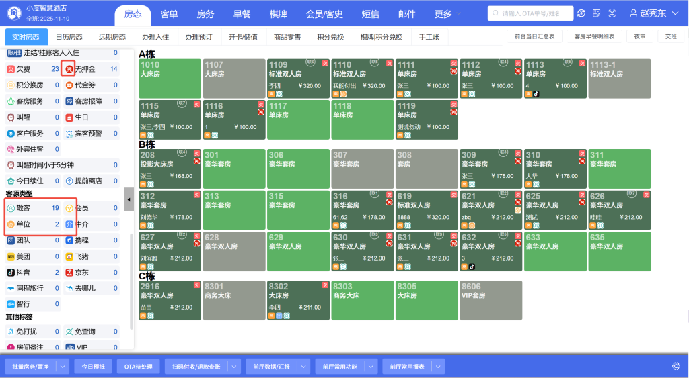Click the 叫醒 alarm clock icon

pos(11,117)
